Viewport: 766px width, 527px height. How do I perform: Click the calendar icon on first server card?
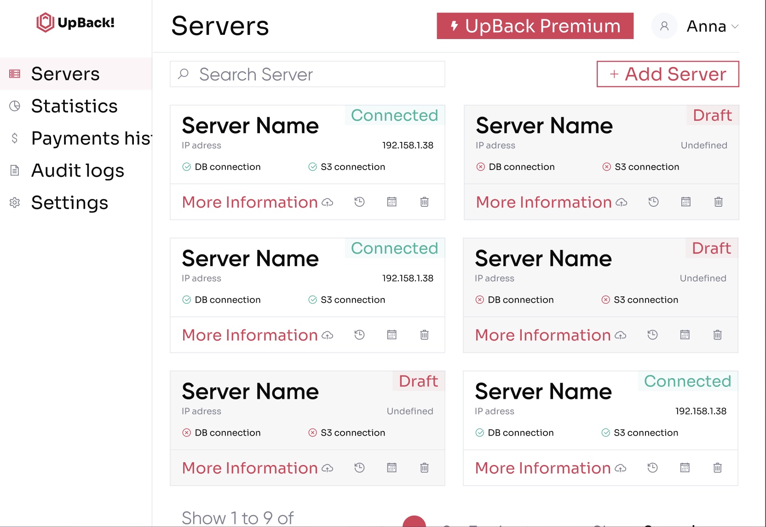(392, 202)
